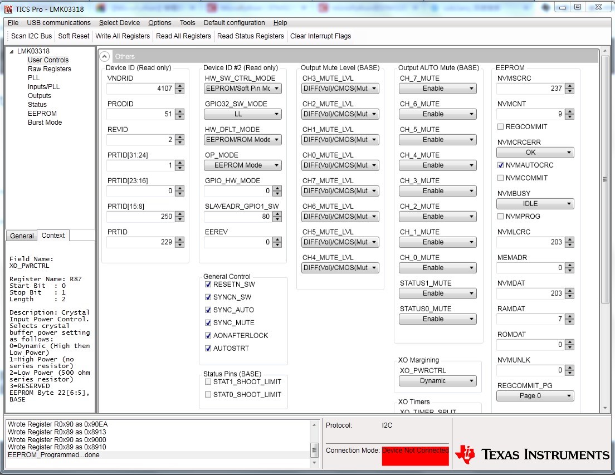Open the Help menu
This screenshot has height=475, width=615.
[280, 23]
